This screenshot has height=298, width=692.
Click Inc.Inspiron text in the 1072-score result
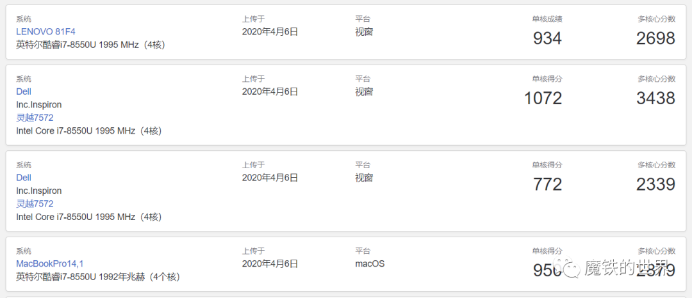[x=39, y=105]
